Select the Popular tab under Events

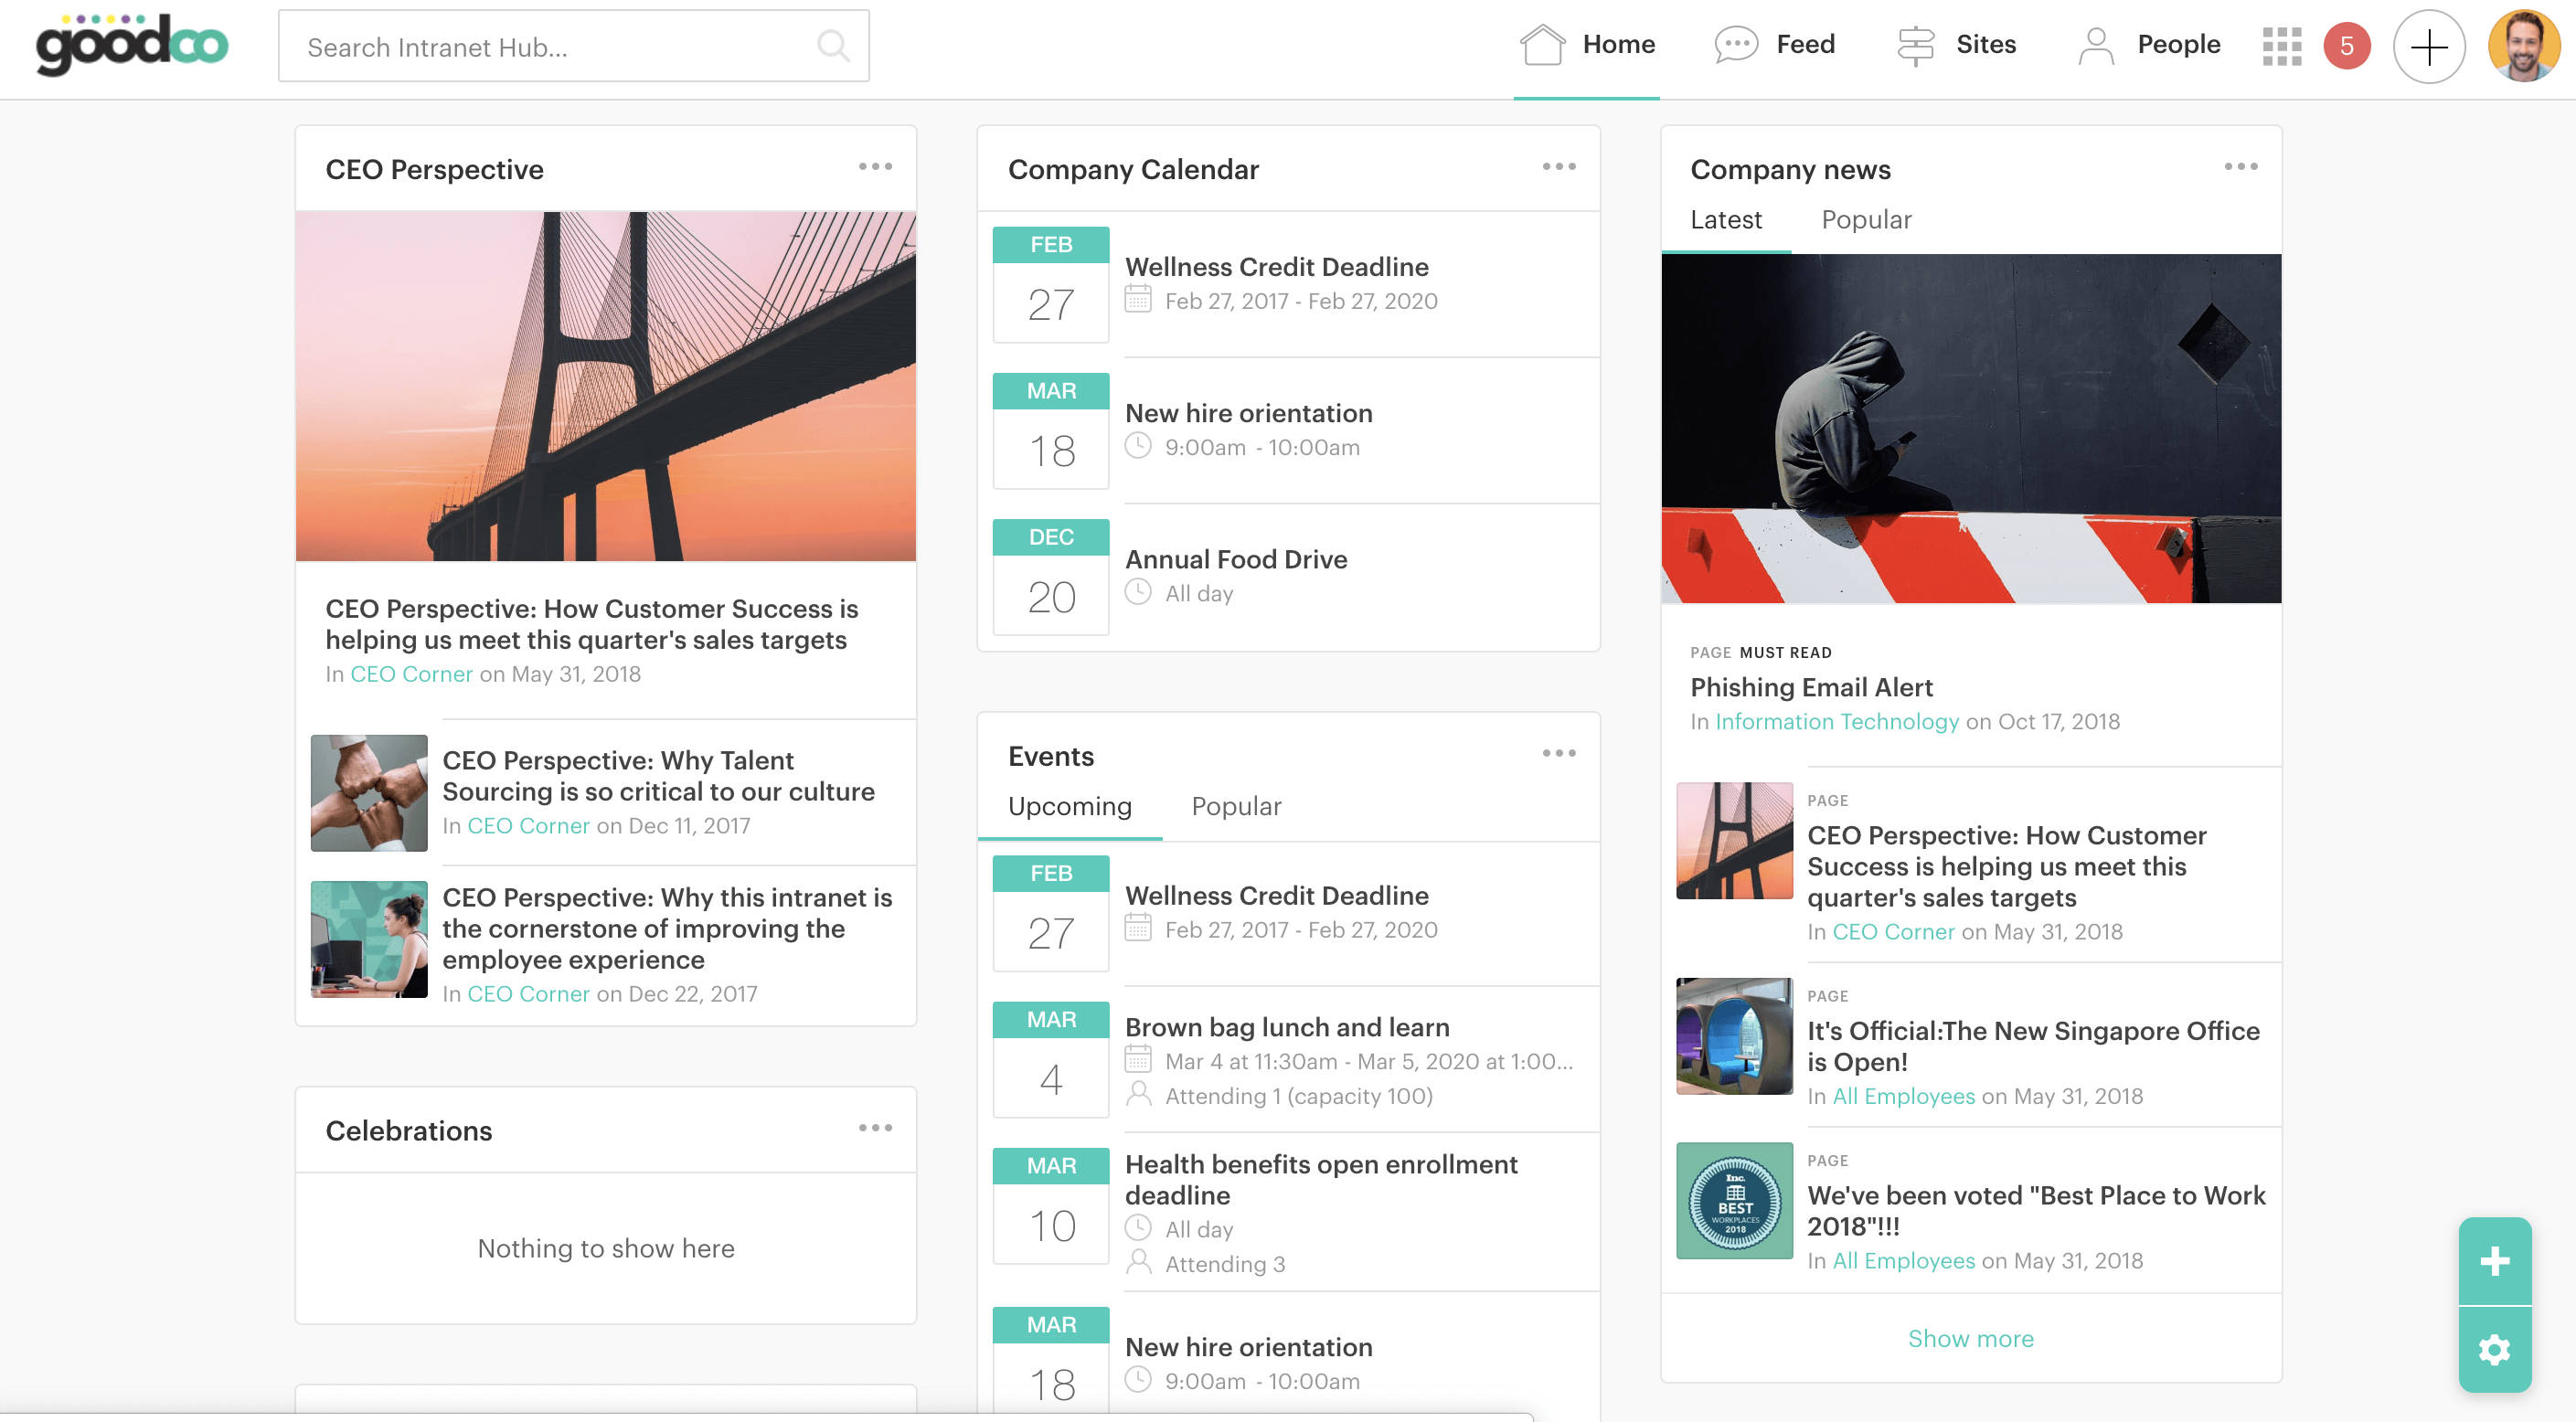[x=1236, y=806]
